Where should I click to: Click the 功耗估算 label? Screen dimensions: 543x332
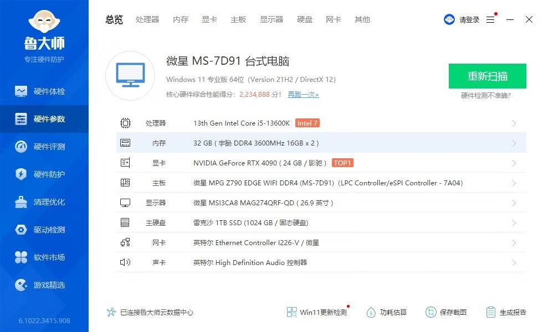[393, 312]
